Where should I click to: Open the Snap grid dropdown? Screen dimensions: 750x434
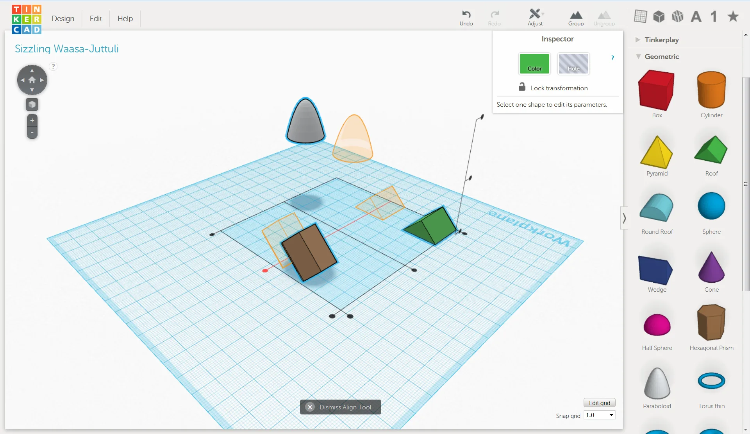(x=600, y=415)
